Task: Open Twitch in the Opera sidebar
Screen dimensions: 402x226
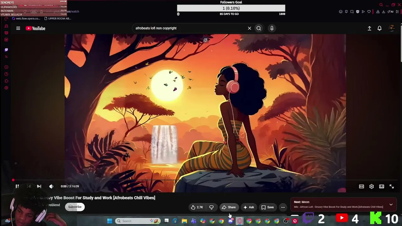Action: (x=6, y=50)
